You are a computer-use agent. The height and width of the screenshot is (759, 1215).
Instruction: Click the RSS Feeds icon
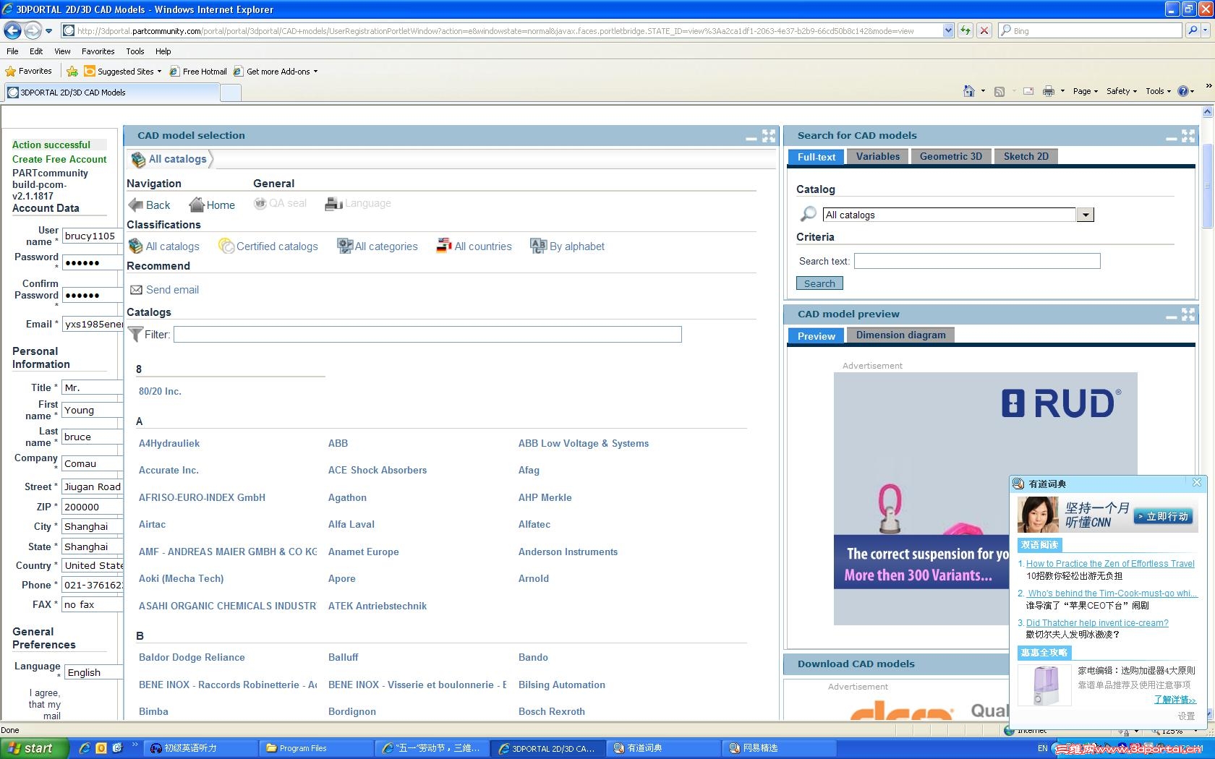[x=999, y=91]
